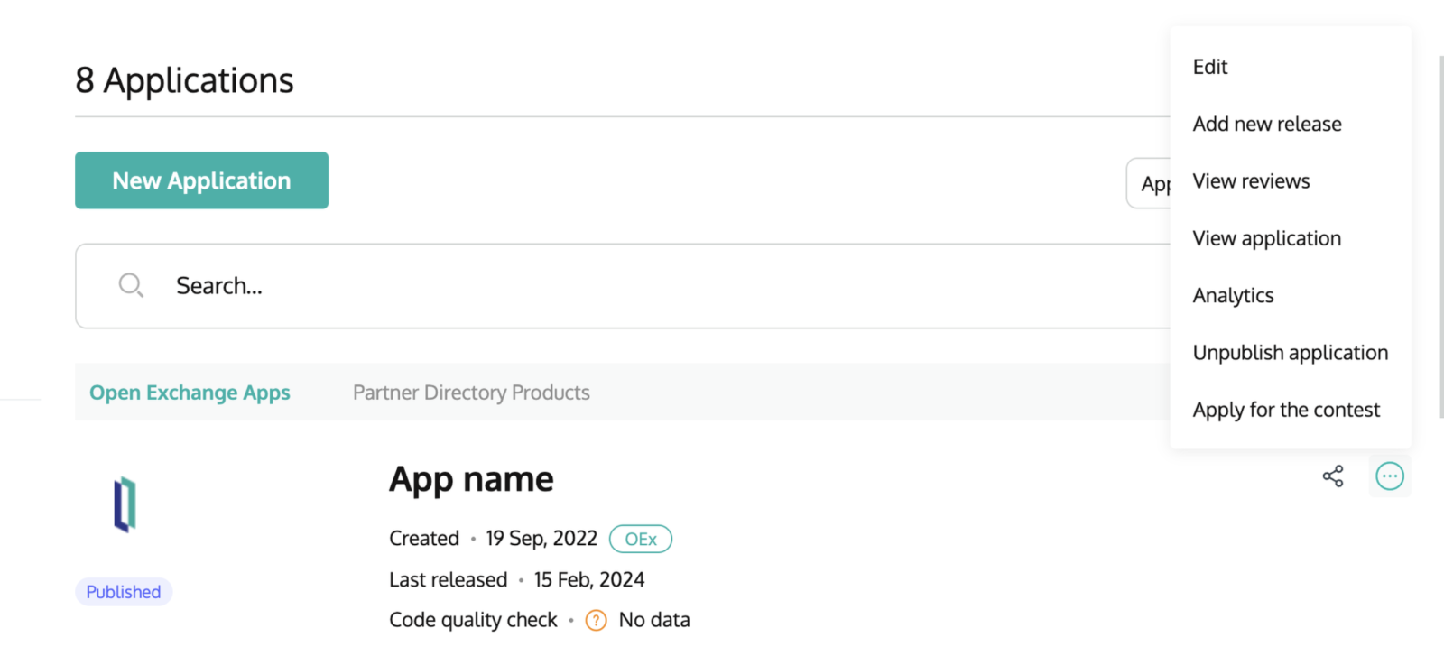Click the code quality question mark icon
1444x656 pixels.
pyautogui.click(x=597, y=620)
